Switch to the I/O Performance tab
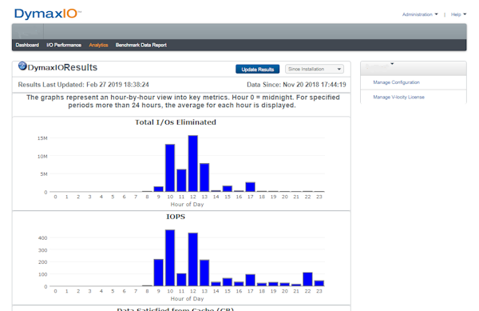 64,45
